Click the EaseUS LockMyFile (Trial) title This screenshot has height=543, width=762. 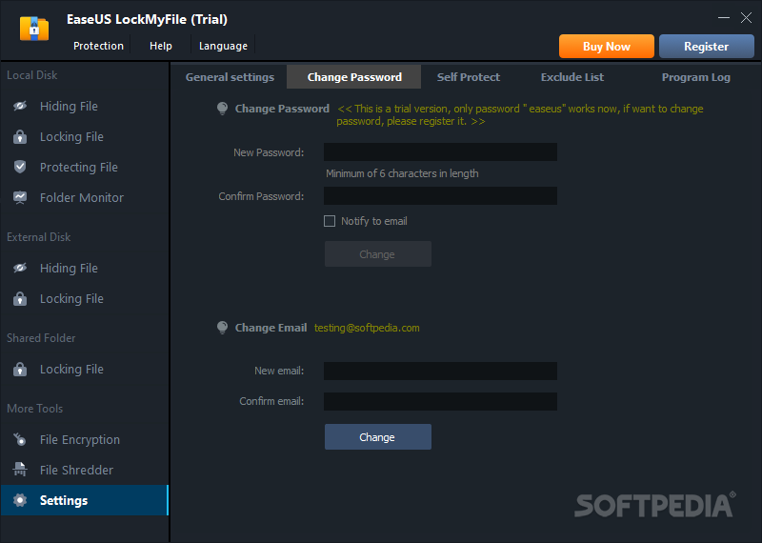coord(147,19)
